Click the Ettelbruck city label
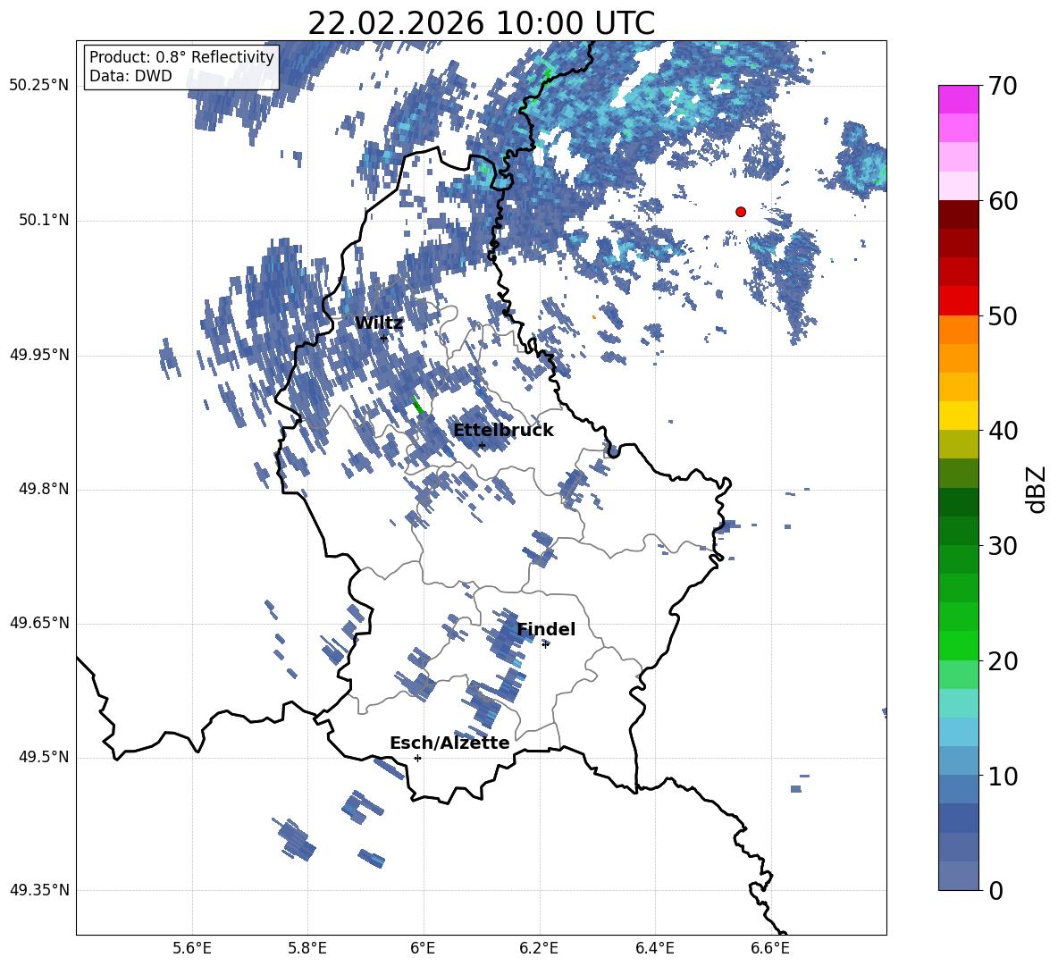Viewport: 1058px width, 966px height. pyautogui.click(x=503, y=431)
